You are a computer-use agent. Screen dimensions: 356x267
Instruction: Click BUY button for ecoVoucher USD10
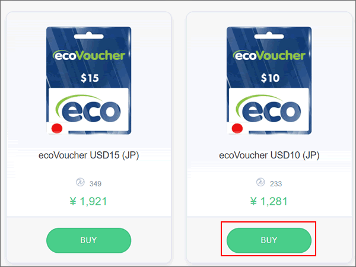(269, 240)
